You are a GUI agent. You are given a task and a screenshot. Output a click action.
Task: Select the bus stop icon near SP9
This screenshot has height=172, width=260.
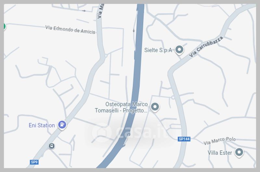point(52,146)
